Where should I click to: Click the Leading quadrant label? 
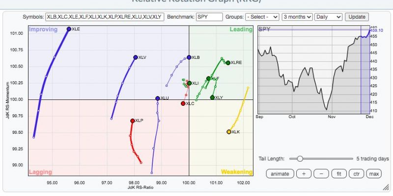pos(241,29)
